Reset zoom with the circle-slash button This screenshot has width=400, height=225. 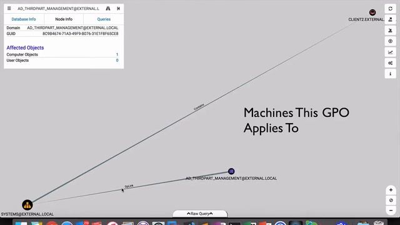click(x=391, y=200)
